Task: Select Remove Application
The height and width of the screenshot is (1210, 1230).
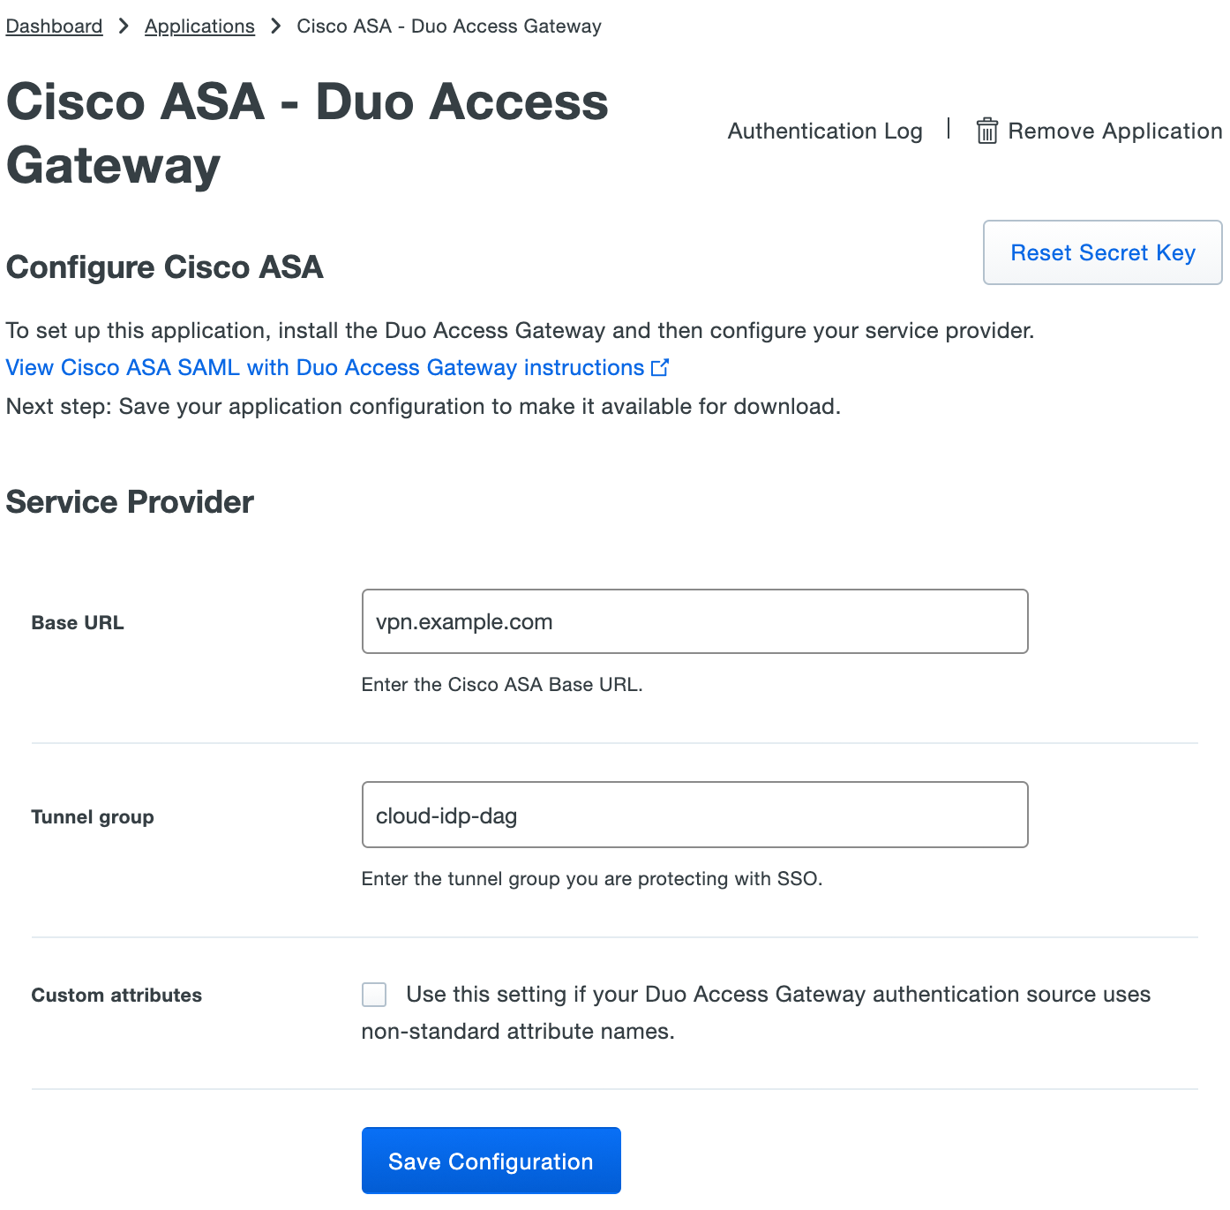Action: tap(1115, 131)
